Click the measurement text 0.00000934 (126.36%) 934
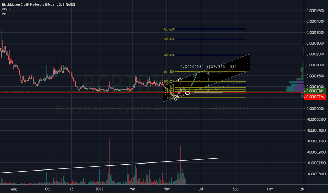Image resolution: width=328 pixels, height=193 pixels. point(208,67)
